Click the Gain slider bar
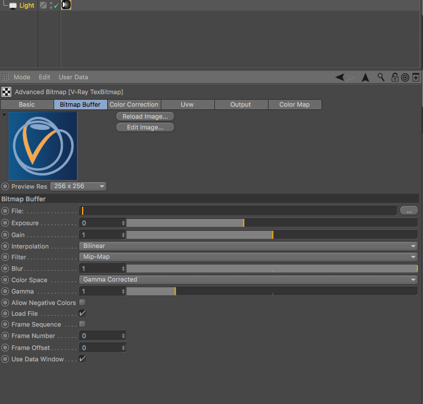 272,235
